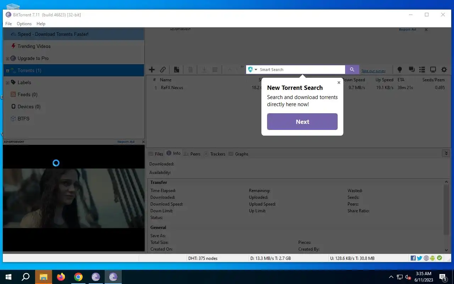Expand the Upgrade to Pro tree node
The height and width of the screenshot is (284, 454).
coord(7,59)
